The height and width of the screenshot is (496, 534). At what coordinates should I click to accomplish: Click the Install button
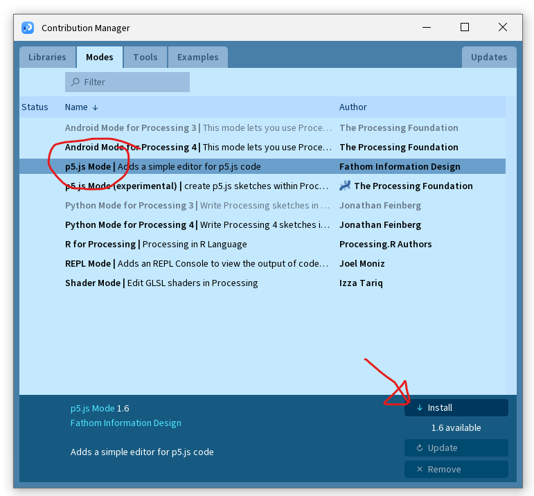tap(456, 408)
